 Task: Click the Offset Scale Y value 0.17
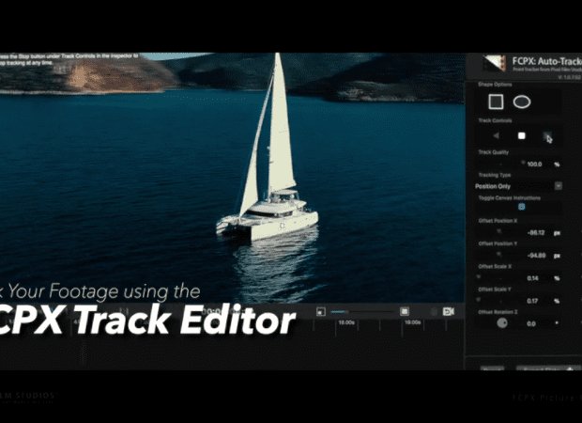(x=532, y=301)
